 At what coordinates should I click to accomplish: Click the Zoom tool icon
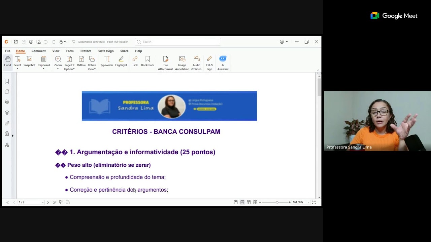[58, 59]
